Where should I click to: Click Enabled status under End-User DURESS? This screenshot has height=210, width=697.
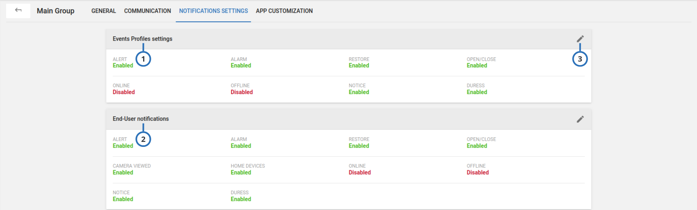[x=241, y=199]
